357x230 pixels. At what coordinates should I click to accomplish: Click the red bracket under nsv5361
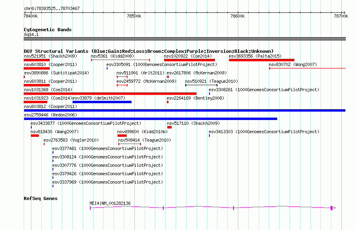(120, 60)
